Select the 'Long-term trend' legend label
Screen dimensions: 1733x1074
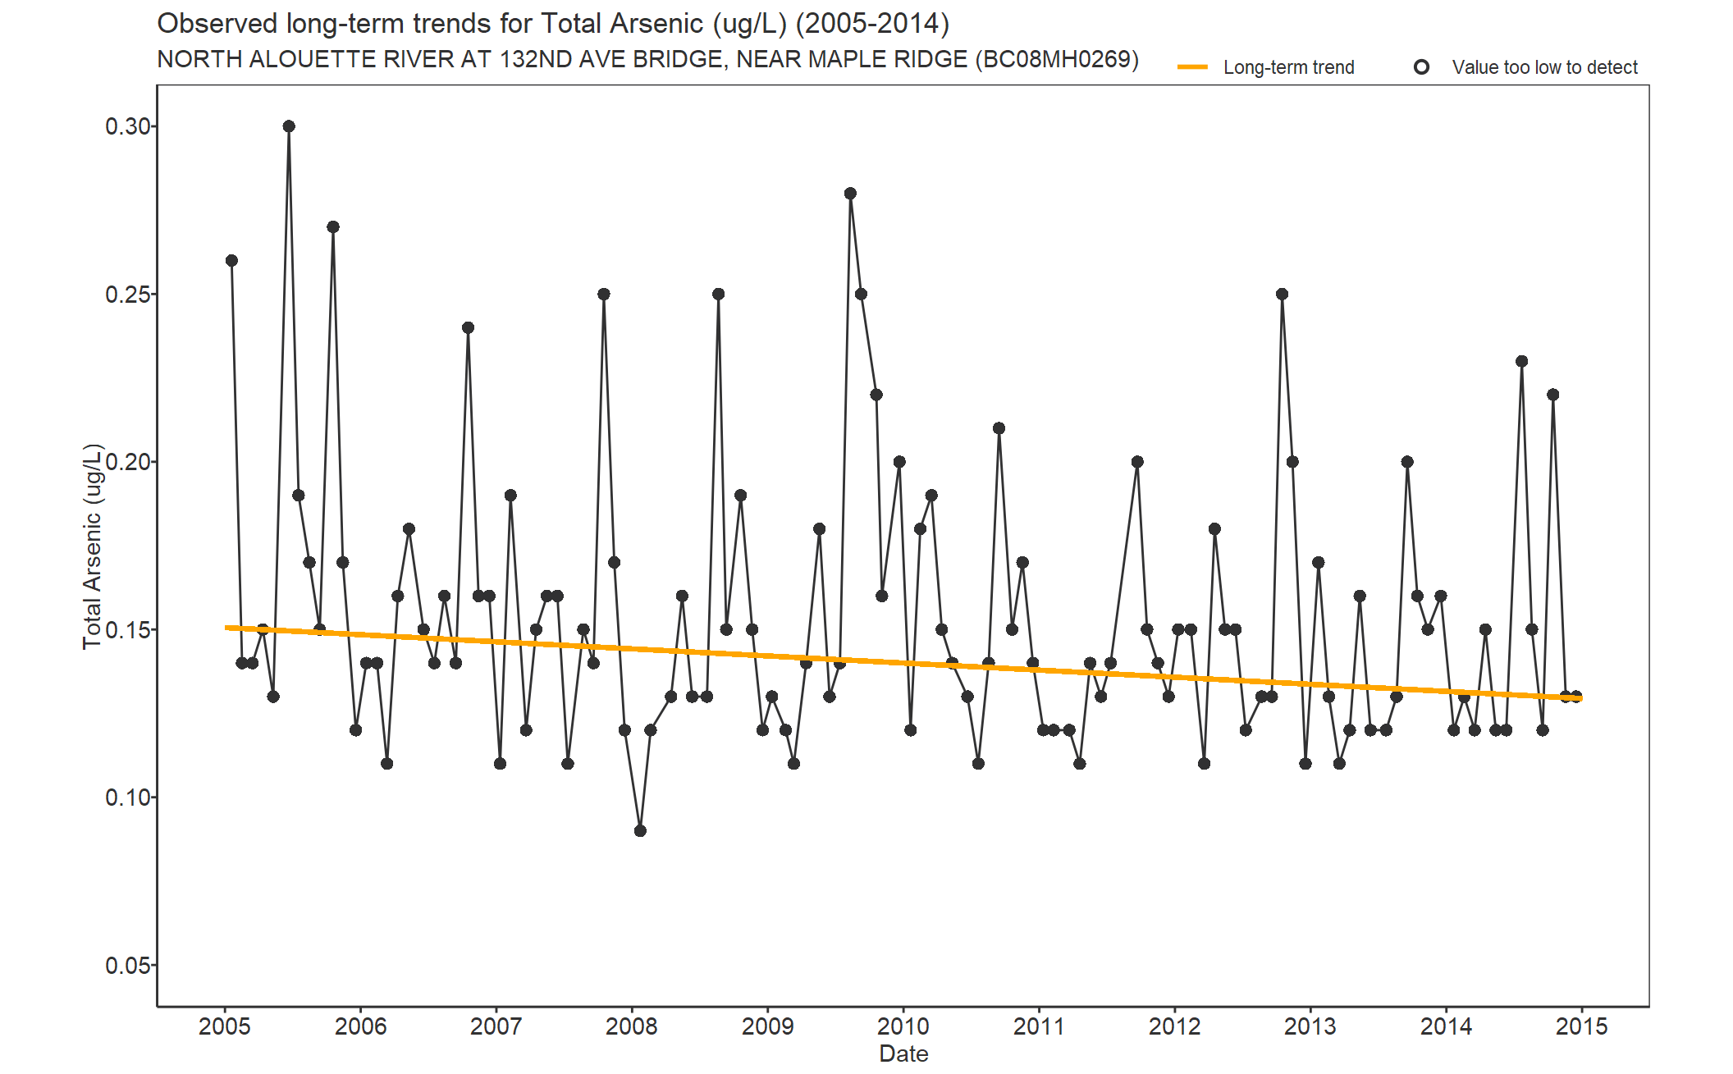1288,67
